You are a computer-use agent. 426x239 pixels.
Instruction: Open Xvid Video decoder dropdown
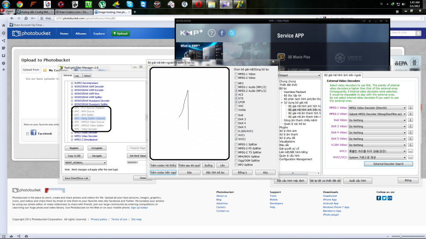click(x=377, y=120)
